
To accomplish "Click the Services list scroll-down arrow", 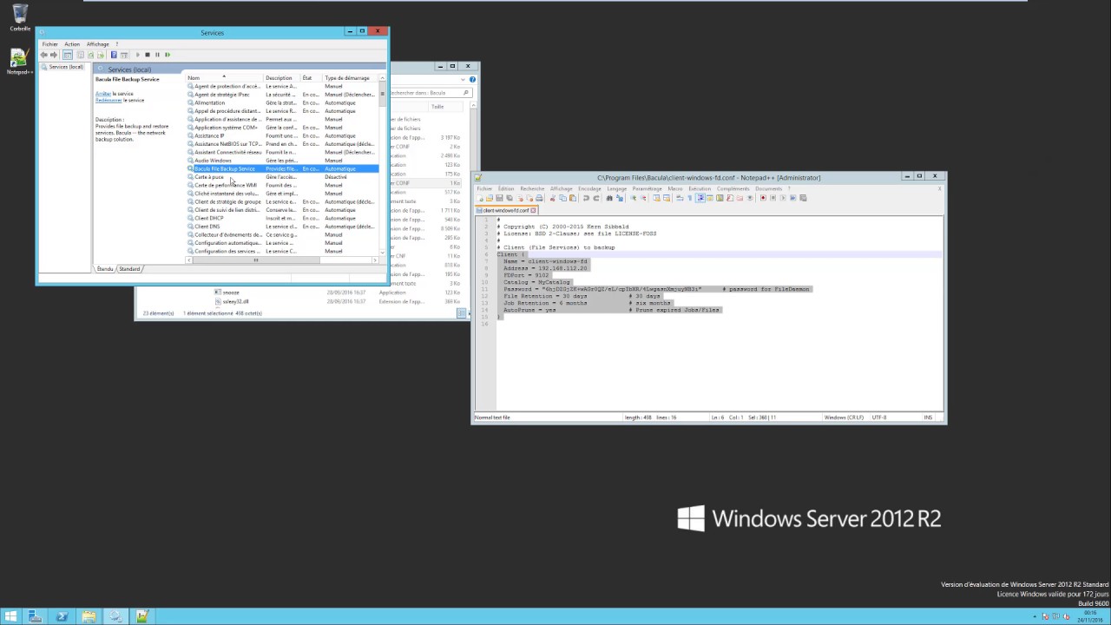I will click(x=383, y=252).
